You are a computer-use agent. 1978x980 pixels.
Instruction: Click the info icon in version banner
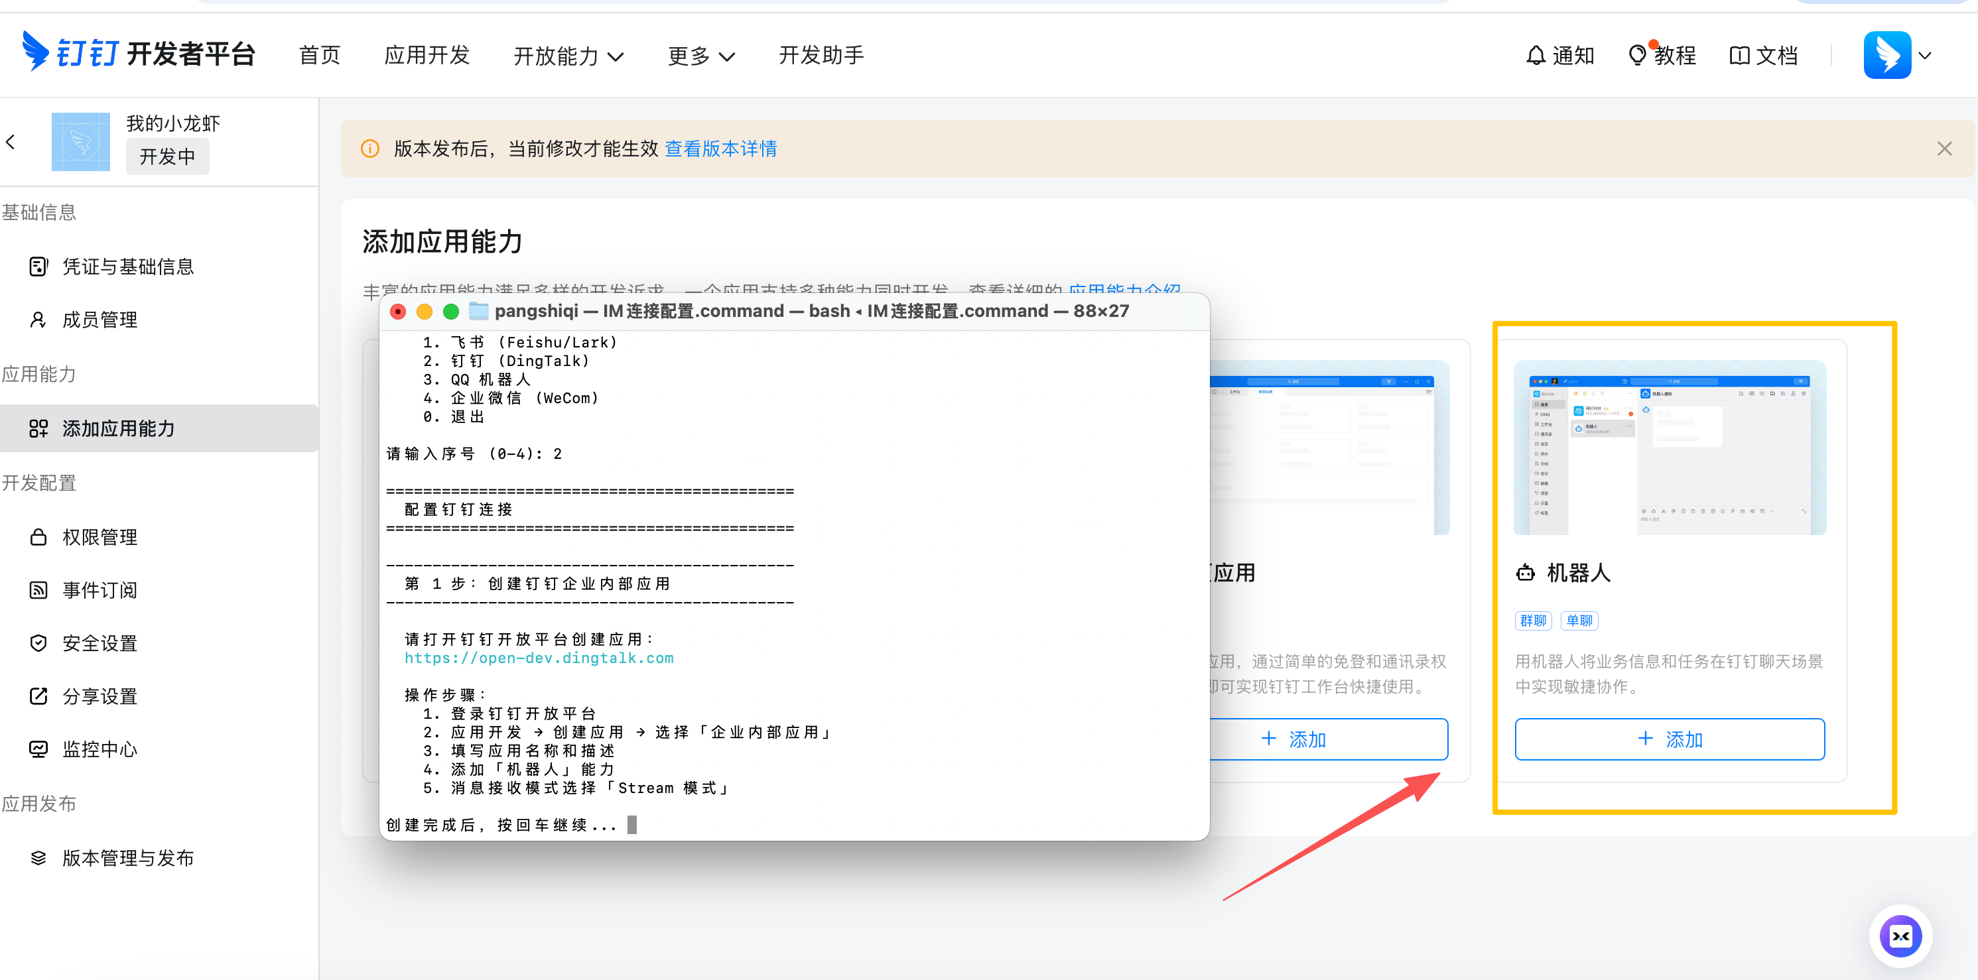[370, 149]
